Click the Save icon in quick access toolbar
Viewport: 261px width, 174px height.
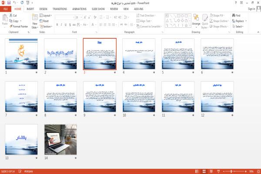click(x=9, y=3)
